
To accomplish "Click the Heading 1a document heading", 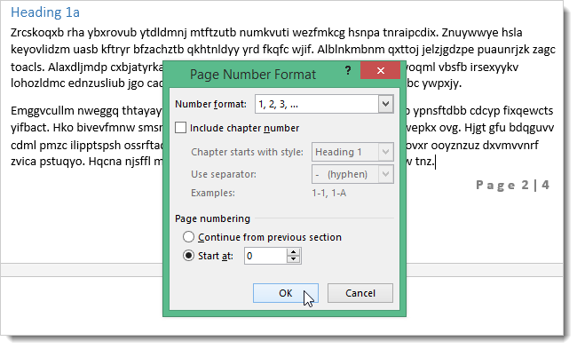I will click(x=45, y=12).
